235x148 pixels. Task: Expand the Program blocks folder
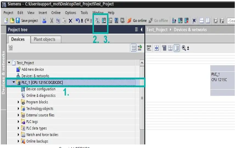pos(18,102)
